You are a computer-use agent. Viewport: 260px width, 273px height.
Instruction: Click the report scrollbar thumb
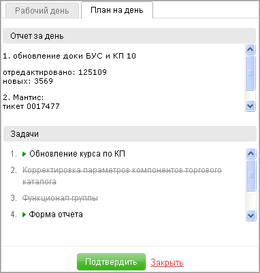tap(250, 73)
